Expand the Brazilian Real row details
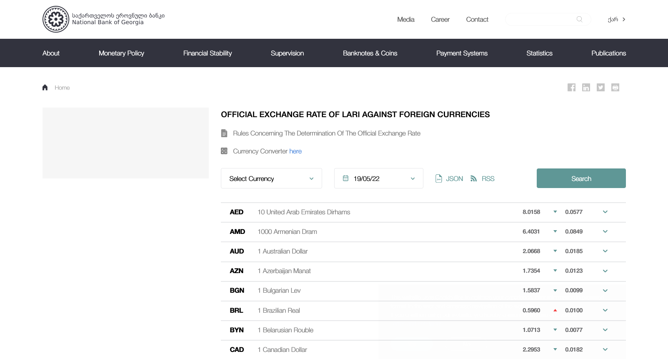The height and width of the screenshot is (359, 668). coord(605,311)
